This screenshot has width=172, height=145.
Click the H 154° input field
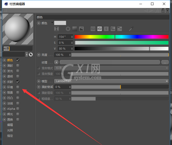(x=64, y=37)
